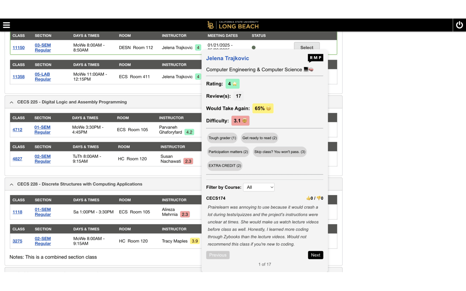Click 'Sa 1:00PM - 3:30PM' time cell
This screenshot has width=466, height=291.
click(x=94, y=212)
